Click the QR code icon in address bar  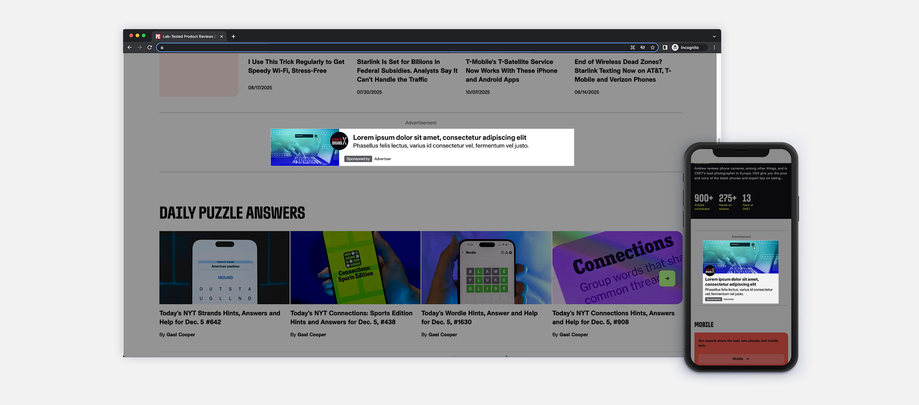[633, 48]
